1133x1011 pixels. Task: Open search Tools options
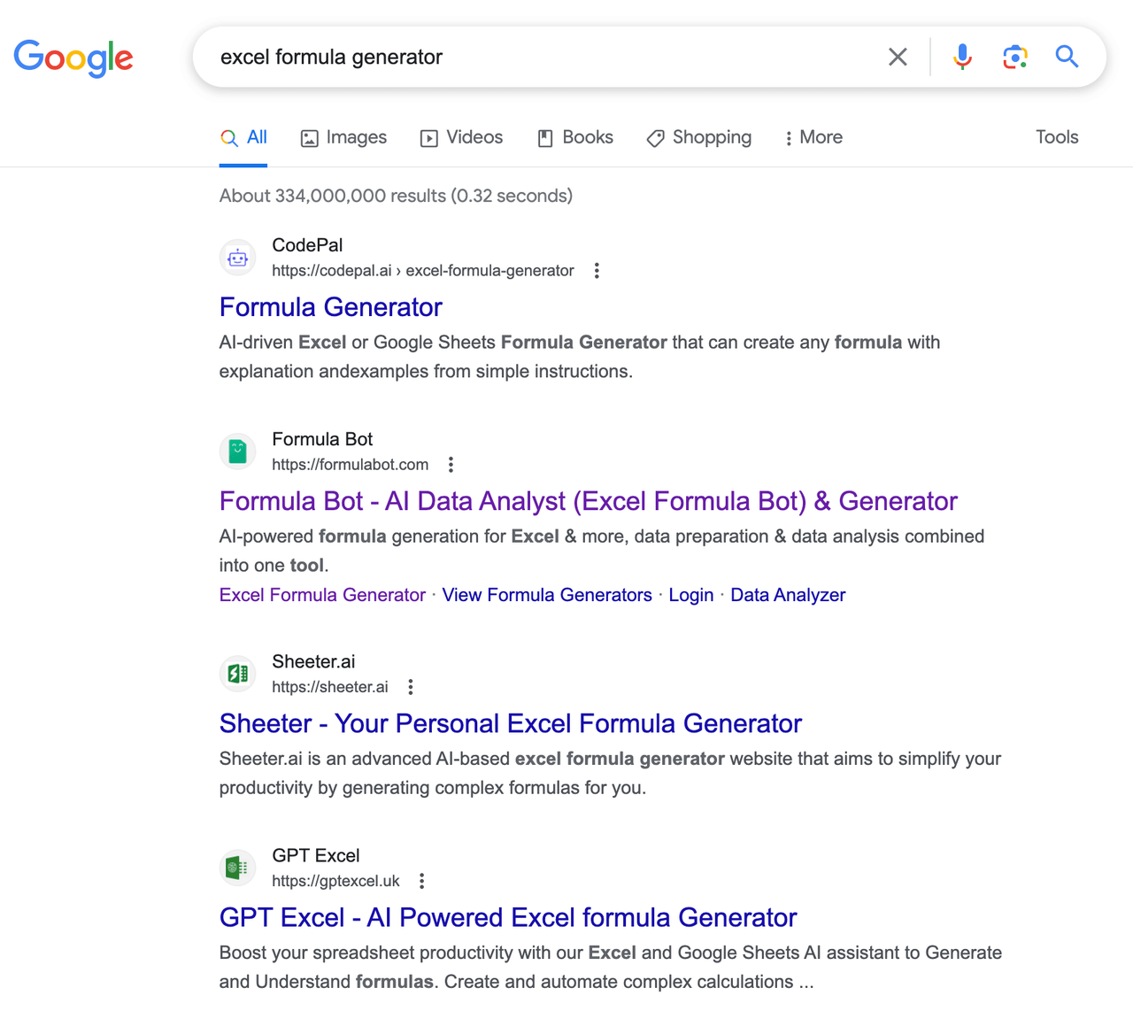(1057, 137)
